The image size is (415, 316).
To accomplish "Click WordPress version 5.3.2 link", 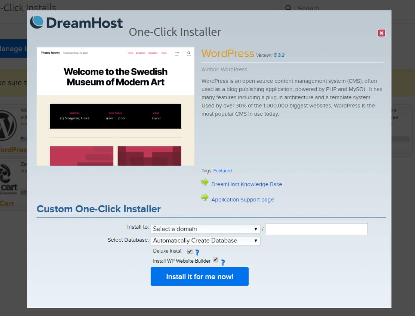I will (x=279, y=55).
